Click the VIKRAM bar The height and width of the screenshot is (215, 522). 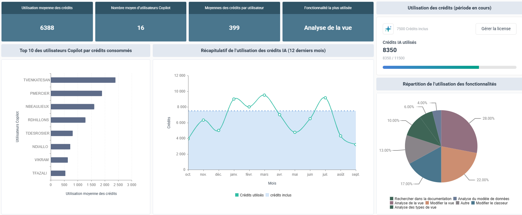pos(59,160)
